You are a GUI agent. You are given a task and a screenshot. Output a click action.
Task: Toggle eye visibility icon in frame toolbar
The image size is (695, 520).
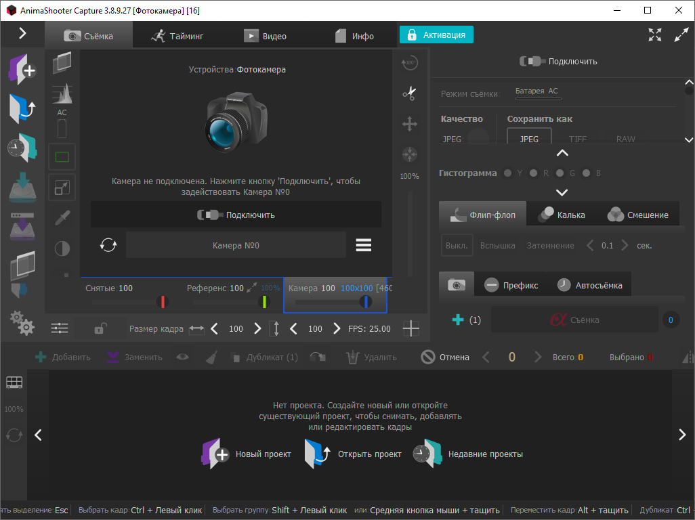182,357
